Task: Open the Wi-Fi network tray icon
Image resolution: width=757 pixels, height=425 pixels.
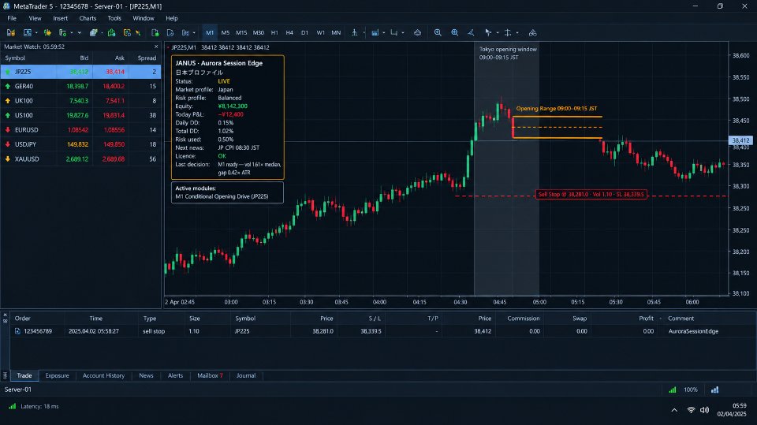Action: [x=691, y=410]
